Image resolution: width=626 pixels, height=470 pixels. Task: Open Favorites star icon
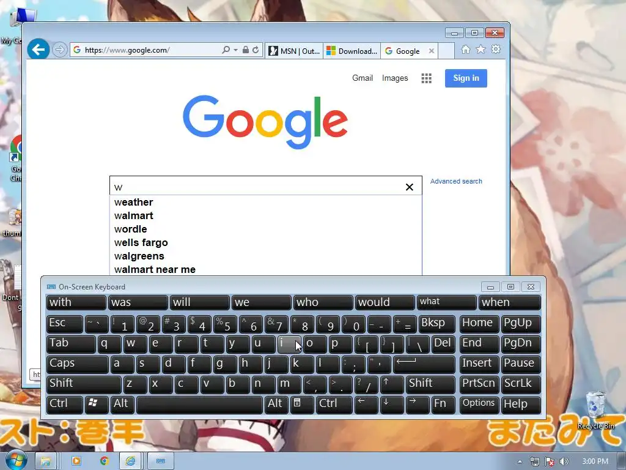click(481, 49)
